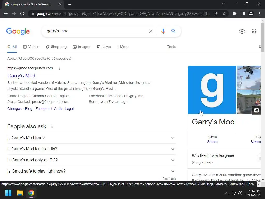Image resolution: width=265 pixels, height=199 pixels.
Task: Switch to the Images tab
Action: click(82, 47)
